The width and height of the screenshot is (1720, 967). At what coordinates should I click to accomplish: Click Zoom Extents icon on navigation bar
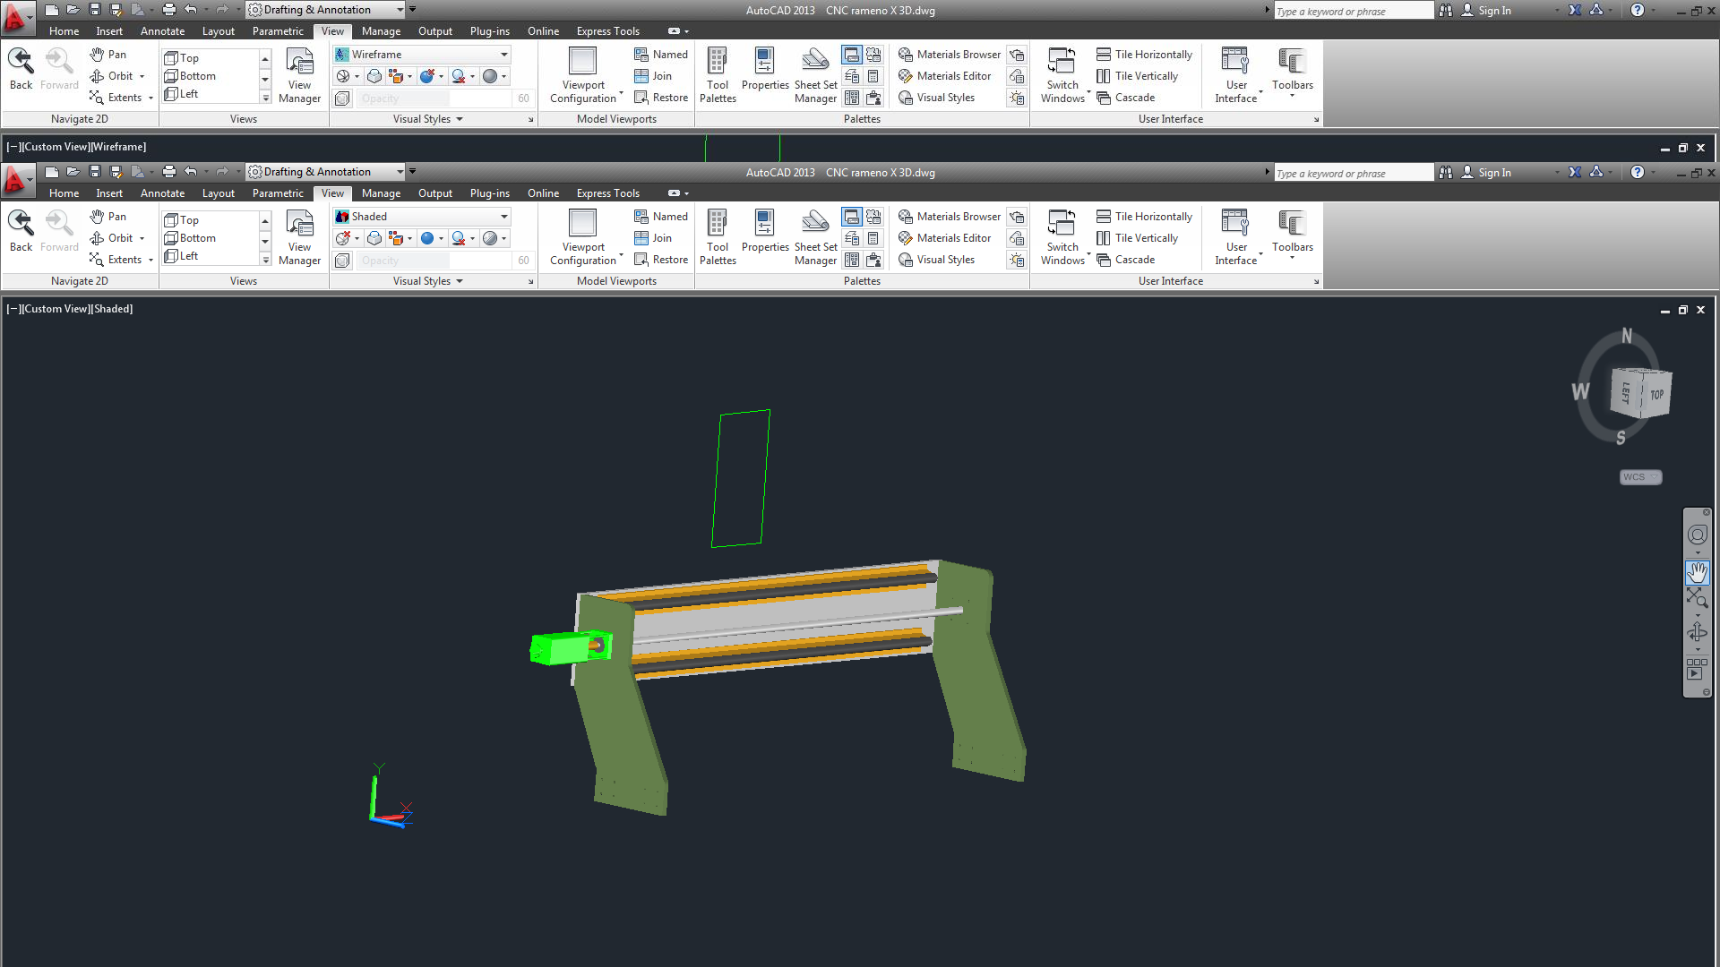coord(1697,598)
